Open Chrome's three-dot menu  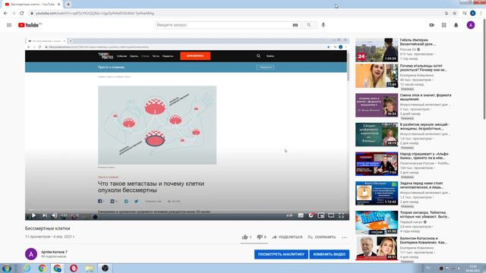point(481,14)
